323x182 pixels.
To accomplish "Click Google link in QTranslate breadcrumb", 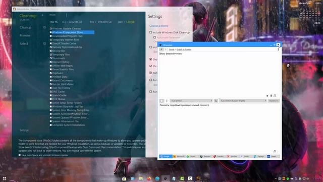I will pos(172,50).
